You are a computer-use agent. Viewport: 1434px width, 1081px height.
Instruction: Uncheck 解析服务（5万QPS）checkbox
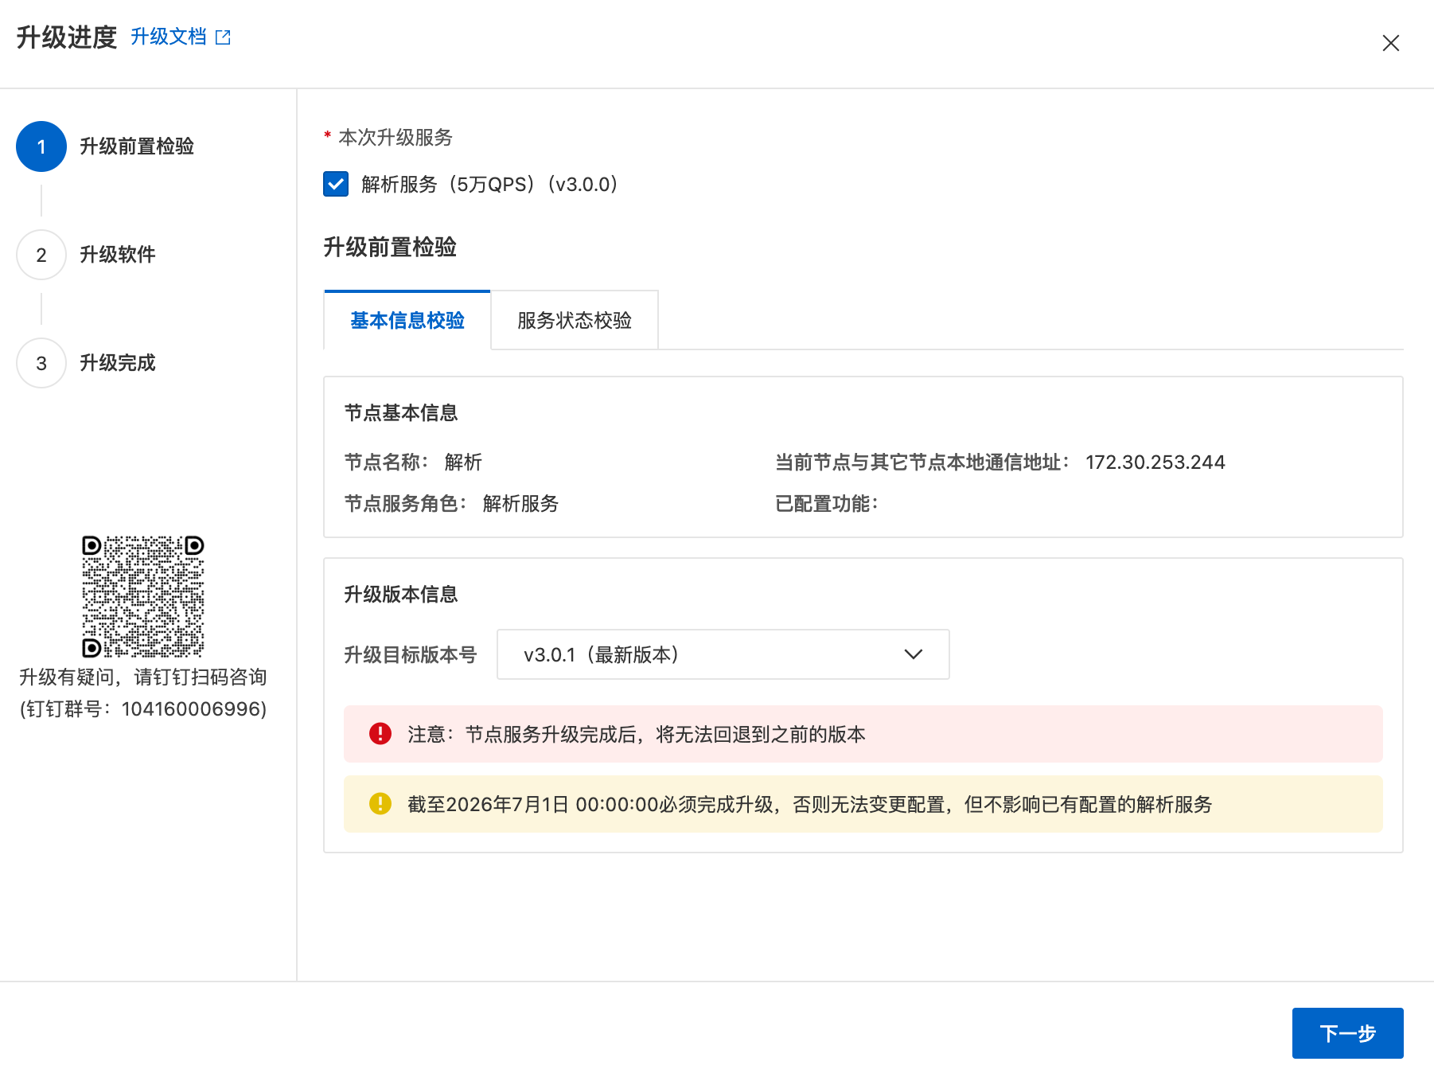(336, 184)
